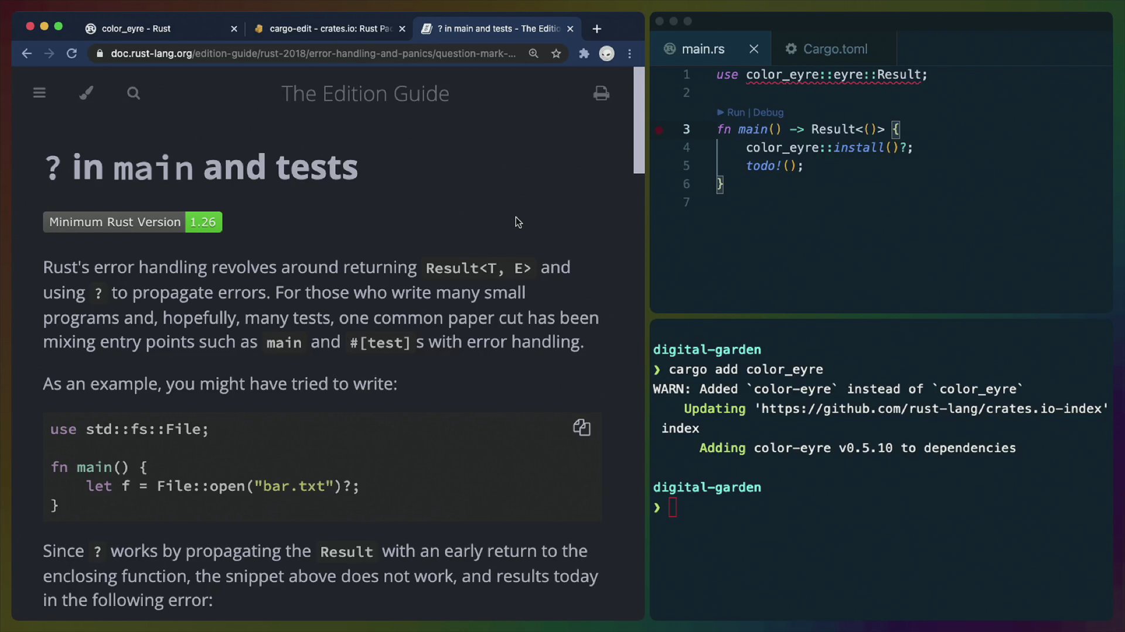Copy the code snippet to clipboard
Screen dimensions: 1125x632
[x=582, y=428]
